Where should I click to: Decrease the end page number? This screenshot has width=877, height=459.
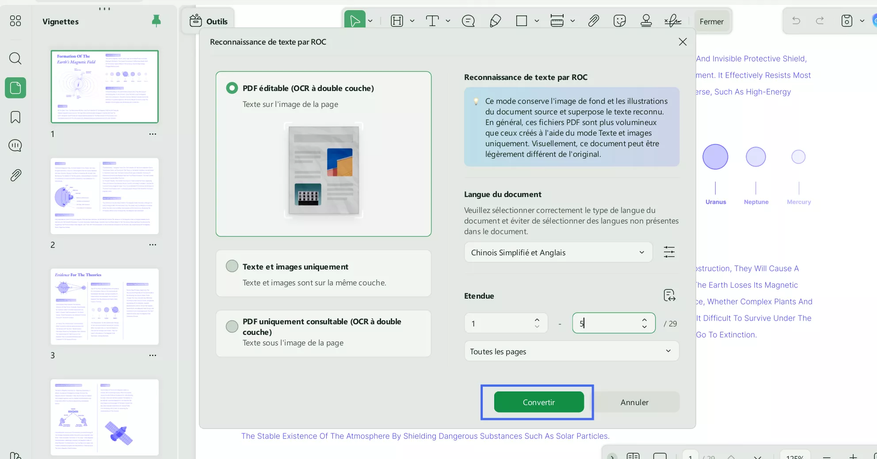[644, 327]
